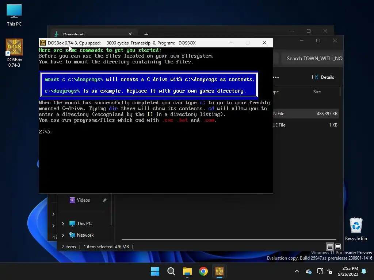Click the Z:\> prompt in DOSBox
The image size is (374, 280).
pos(45,132)
